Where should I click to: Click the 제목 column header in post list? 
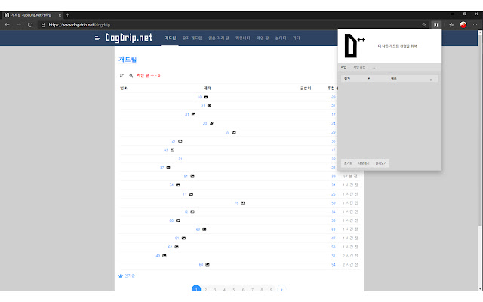point(208,88)
